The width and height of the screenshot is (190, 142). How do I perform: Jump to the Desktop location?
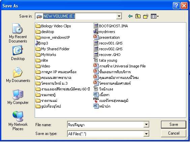click(18, 53)
